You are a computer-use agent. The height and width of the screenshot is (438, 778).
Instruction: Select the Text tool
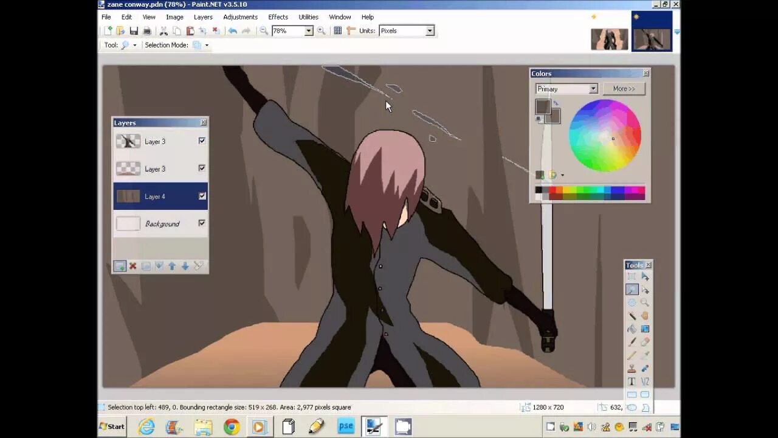tap(632, 381)
